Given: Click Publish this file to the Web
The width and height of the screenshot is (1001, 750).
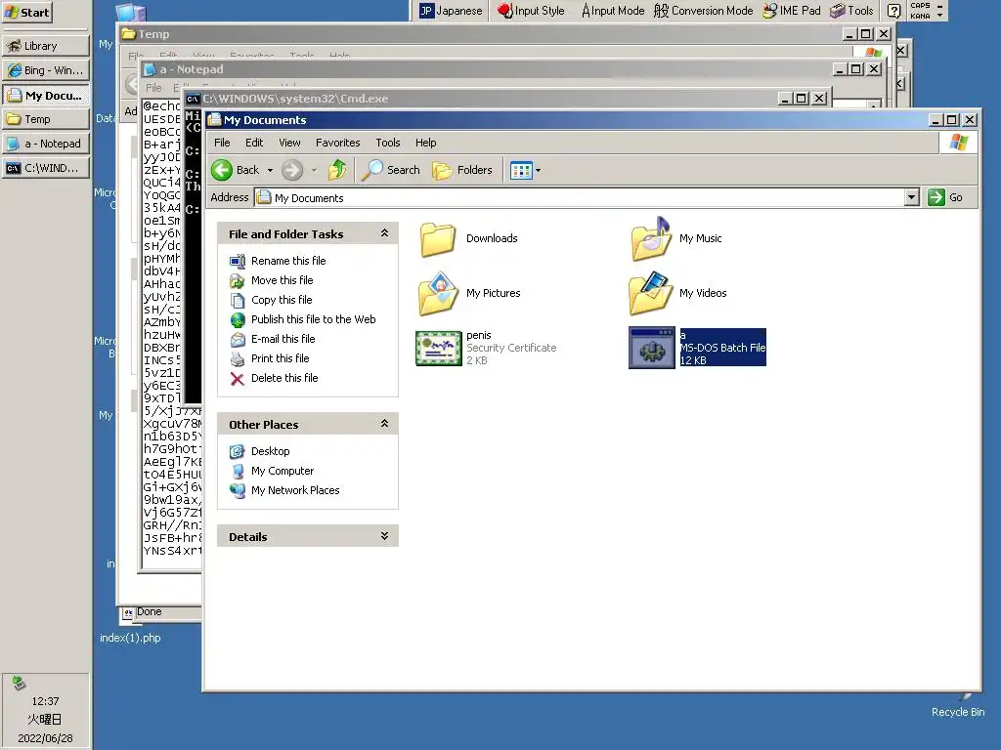Looking at the screenshot, I should tap(314, 319).
